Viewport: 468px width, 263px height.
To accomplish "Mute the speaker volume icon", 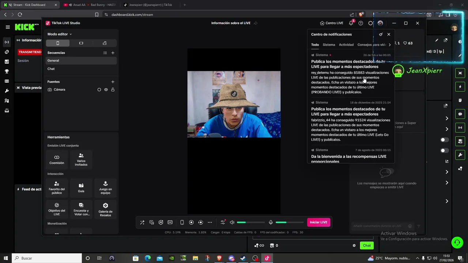I will [232, 222].
